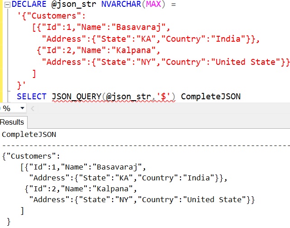Click the @json_str variable in the DECLARE line

coord(74,4)
